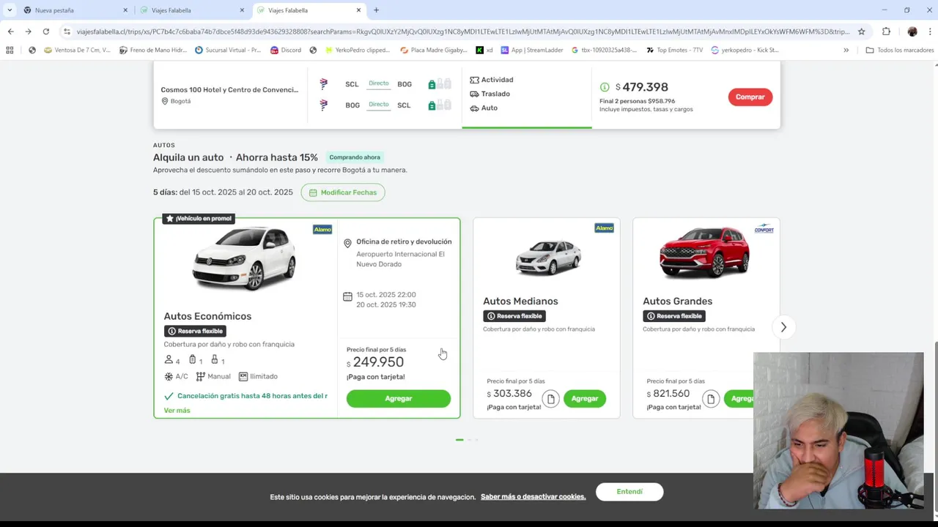Open details document icon for Autos Medianos
The image size is (938, 527).
[x=550, y=398]
